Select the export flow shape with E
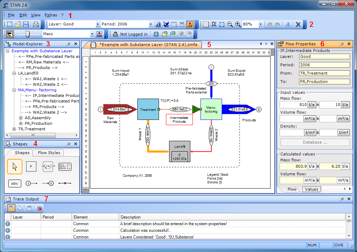The image size is (357, 252). [x=48, y=183]
